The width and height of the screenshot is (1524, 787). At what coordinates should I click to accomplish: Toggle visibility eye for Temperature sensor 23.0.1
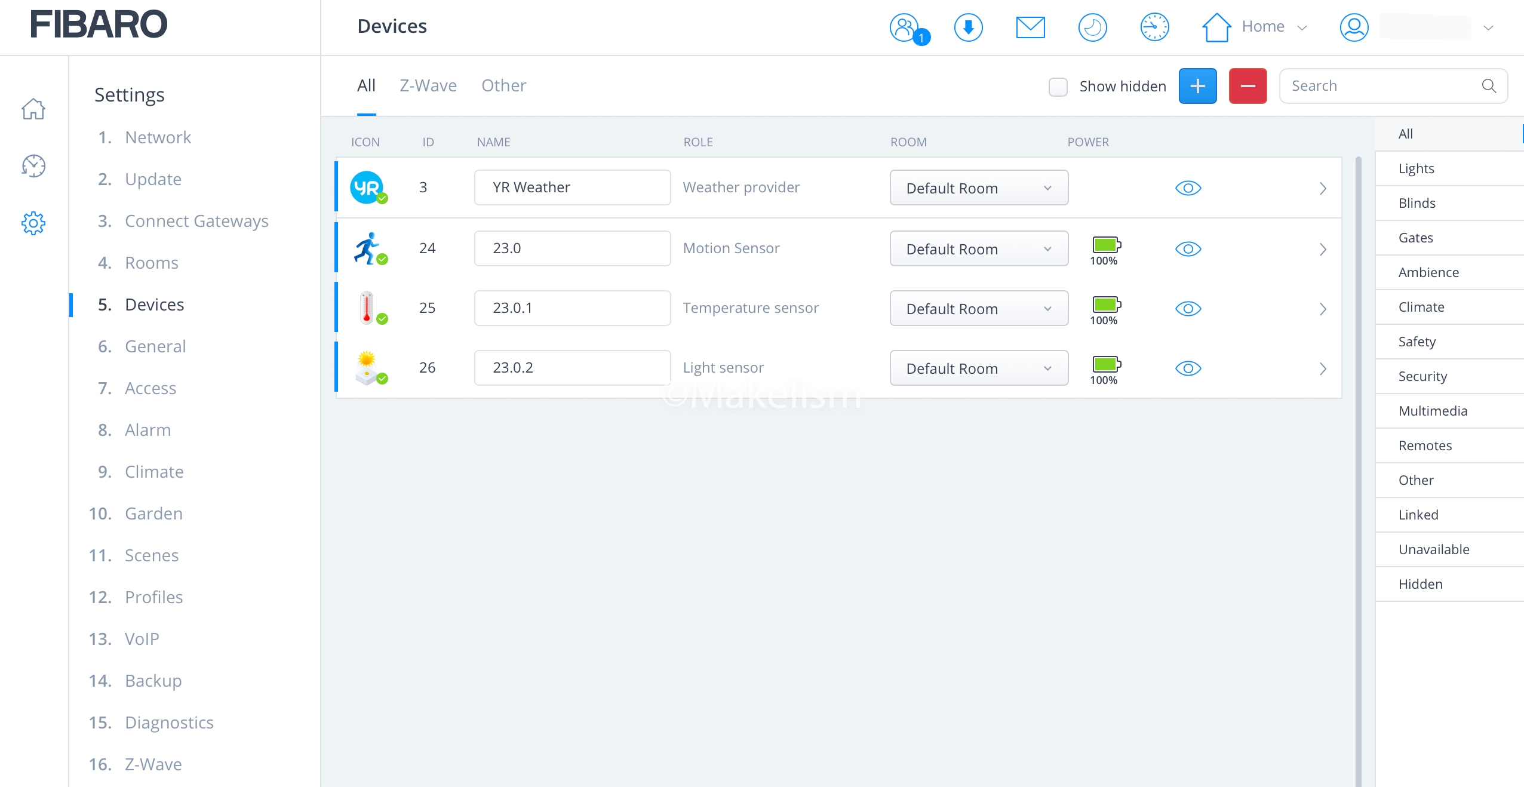[x=1188, y=309]
